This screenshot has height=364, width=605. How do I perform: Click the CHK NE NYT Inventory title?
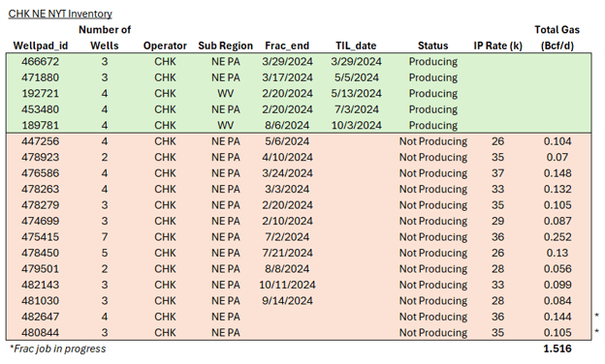click(x=60, y=14)
